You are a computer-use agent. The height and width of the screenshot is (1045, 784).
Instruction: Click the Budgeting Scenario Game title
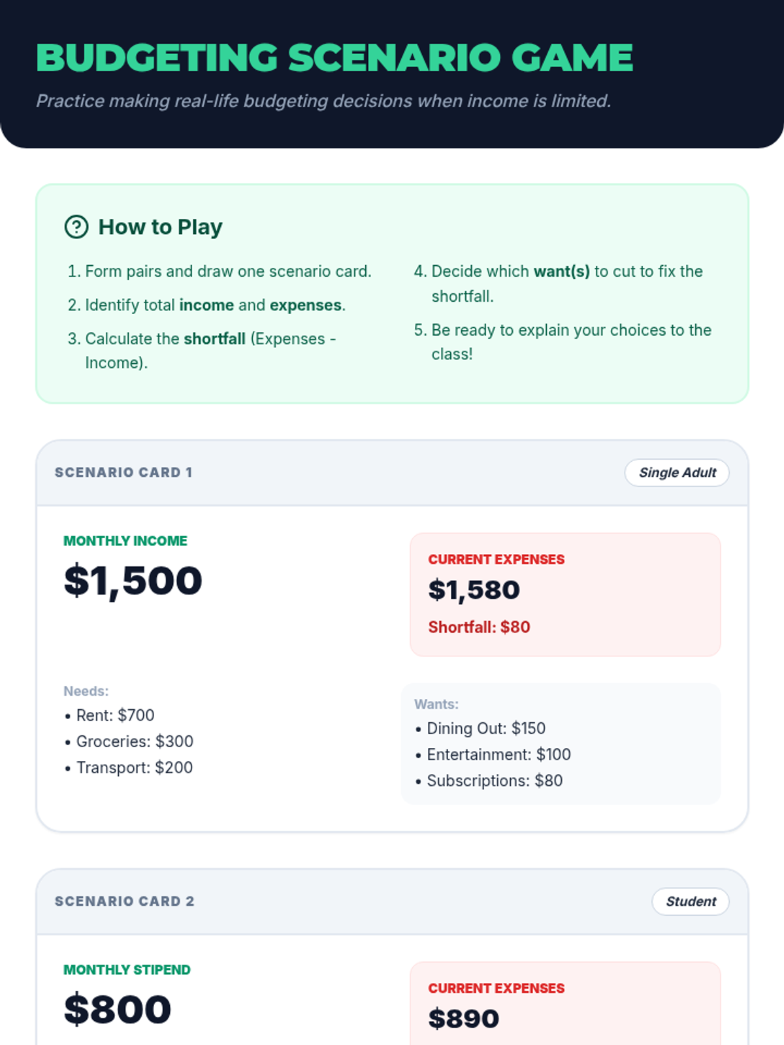click(x=335, y=57)
